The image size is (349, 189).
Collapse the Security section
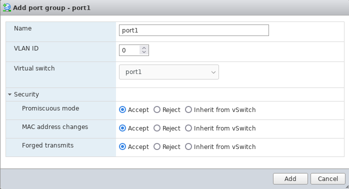tap(9, 94)
